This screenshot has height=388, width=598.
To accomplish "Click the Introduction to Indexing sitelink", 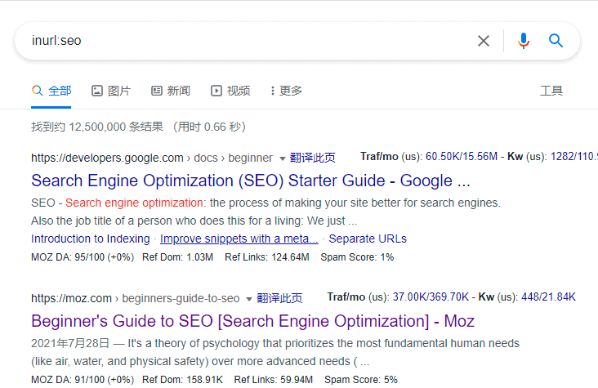I will (x=90, y=239).
